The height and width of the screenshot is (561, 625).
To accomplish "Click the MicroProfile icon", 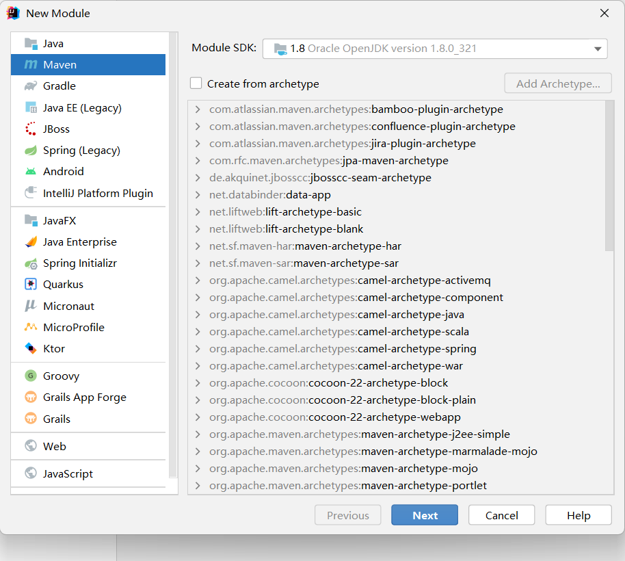I will [x=31, y=327].
